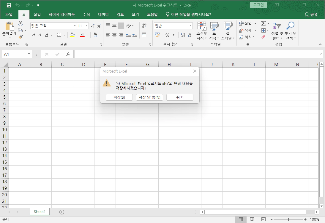This screenshot has height=223, width=325.
Task: Click the Borders icon
Action: [x=59, y=35]
